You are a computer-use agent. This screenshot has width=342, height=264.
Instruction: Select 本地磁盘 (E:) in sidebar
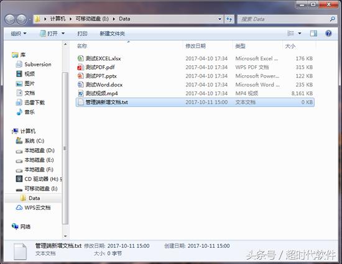pyautogui.click(x=35, y=160)
